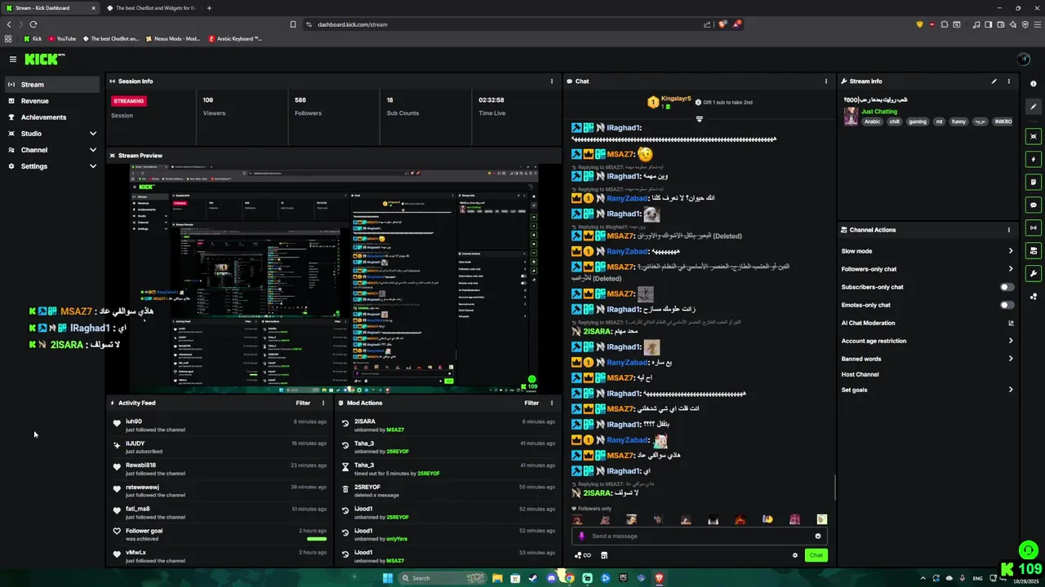Open the profile avatar at top right

(x=1024, y=59)
